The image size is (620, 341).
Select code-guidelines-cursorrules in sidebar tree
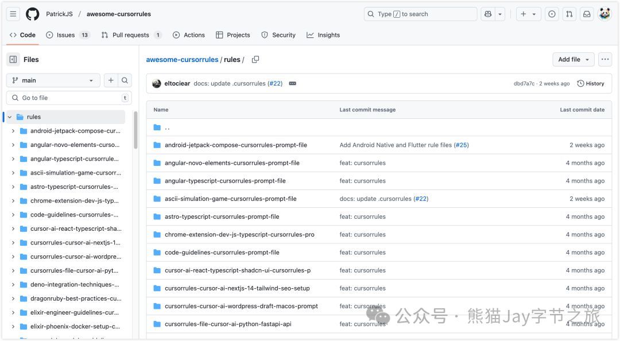click(74, 215)
